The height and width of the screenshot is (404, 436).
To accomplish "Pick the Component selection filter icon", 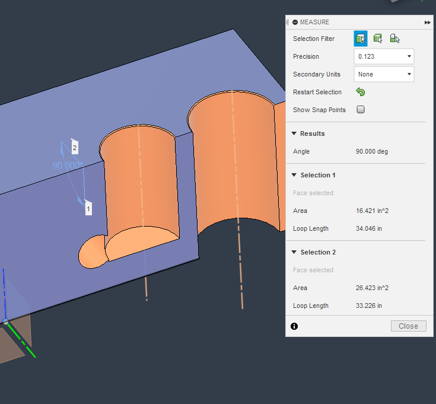I will pyautogui.click(x=394, y=39).
